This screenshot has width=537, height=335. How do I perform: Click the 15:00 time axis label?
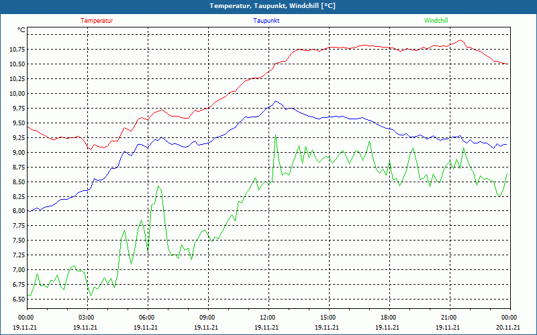pos(329,318)
